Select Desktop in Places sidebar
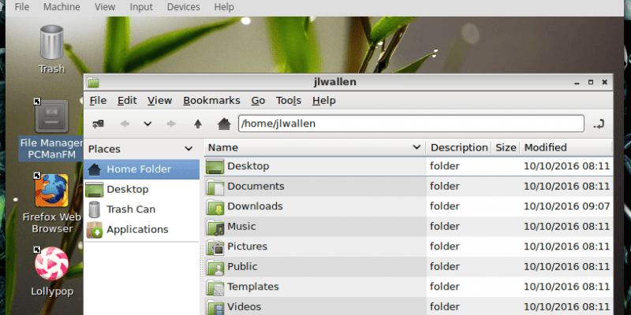 click(142, 189)
